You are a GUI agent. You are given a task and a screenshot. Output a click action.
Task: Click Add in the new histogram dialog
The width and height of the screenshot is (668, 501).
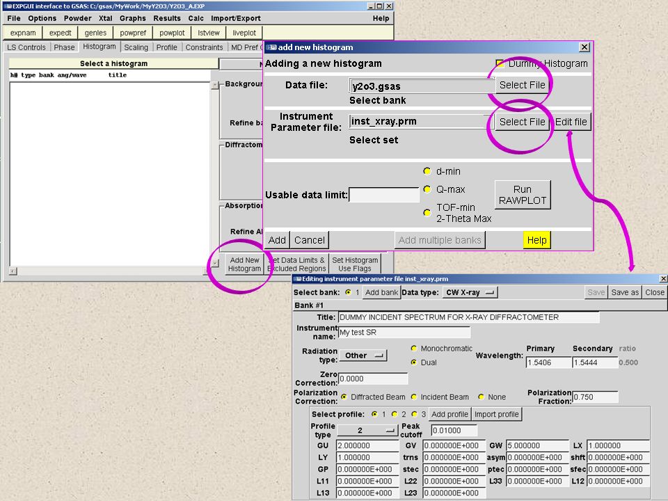coord(277,240)
